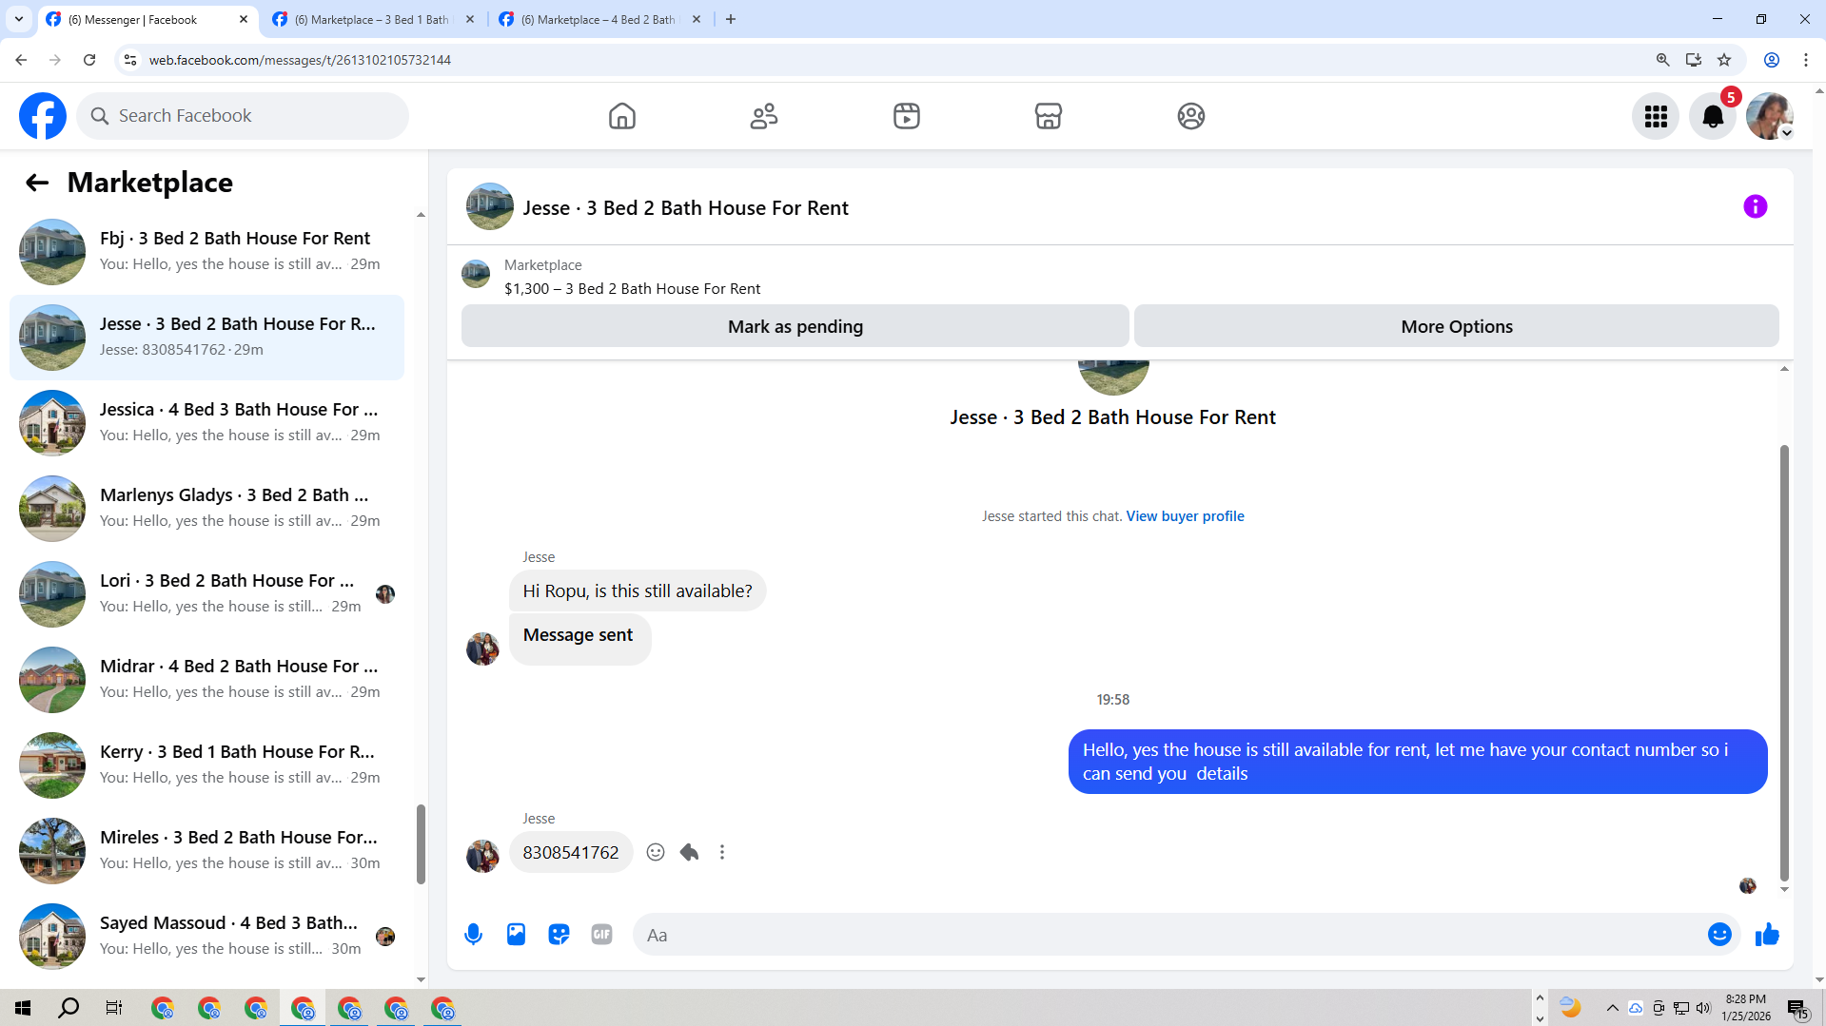Image resolution: width=1826 pixels, height=1026 pixels.
Task: Open the listing thumbnail beside $1,300 price
Action: pos(476,275)
